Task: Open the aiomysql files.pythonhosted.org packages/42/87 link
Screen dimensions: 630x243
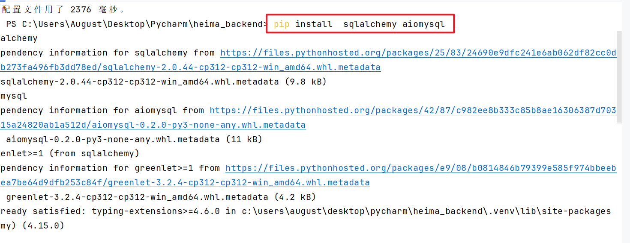Action: pos(413,111)
